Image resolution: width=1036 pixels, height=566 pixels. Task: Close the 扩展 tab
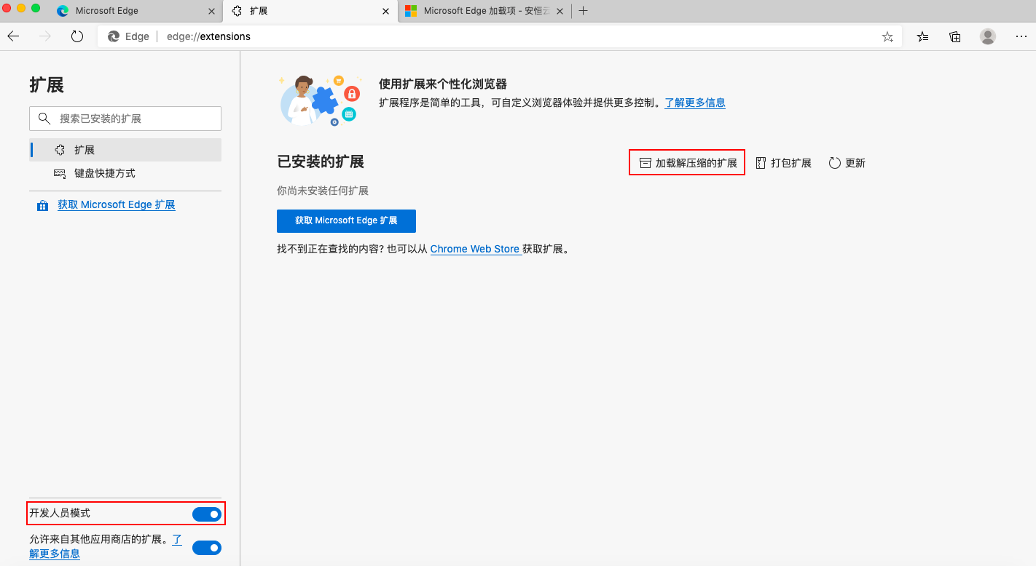(386, 11)
